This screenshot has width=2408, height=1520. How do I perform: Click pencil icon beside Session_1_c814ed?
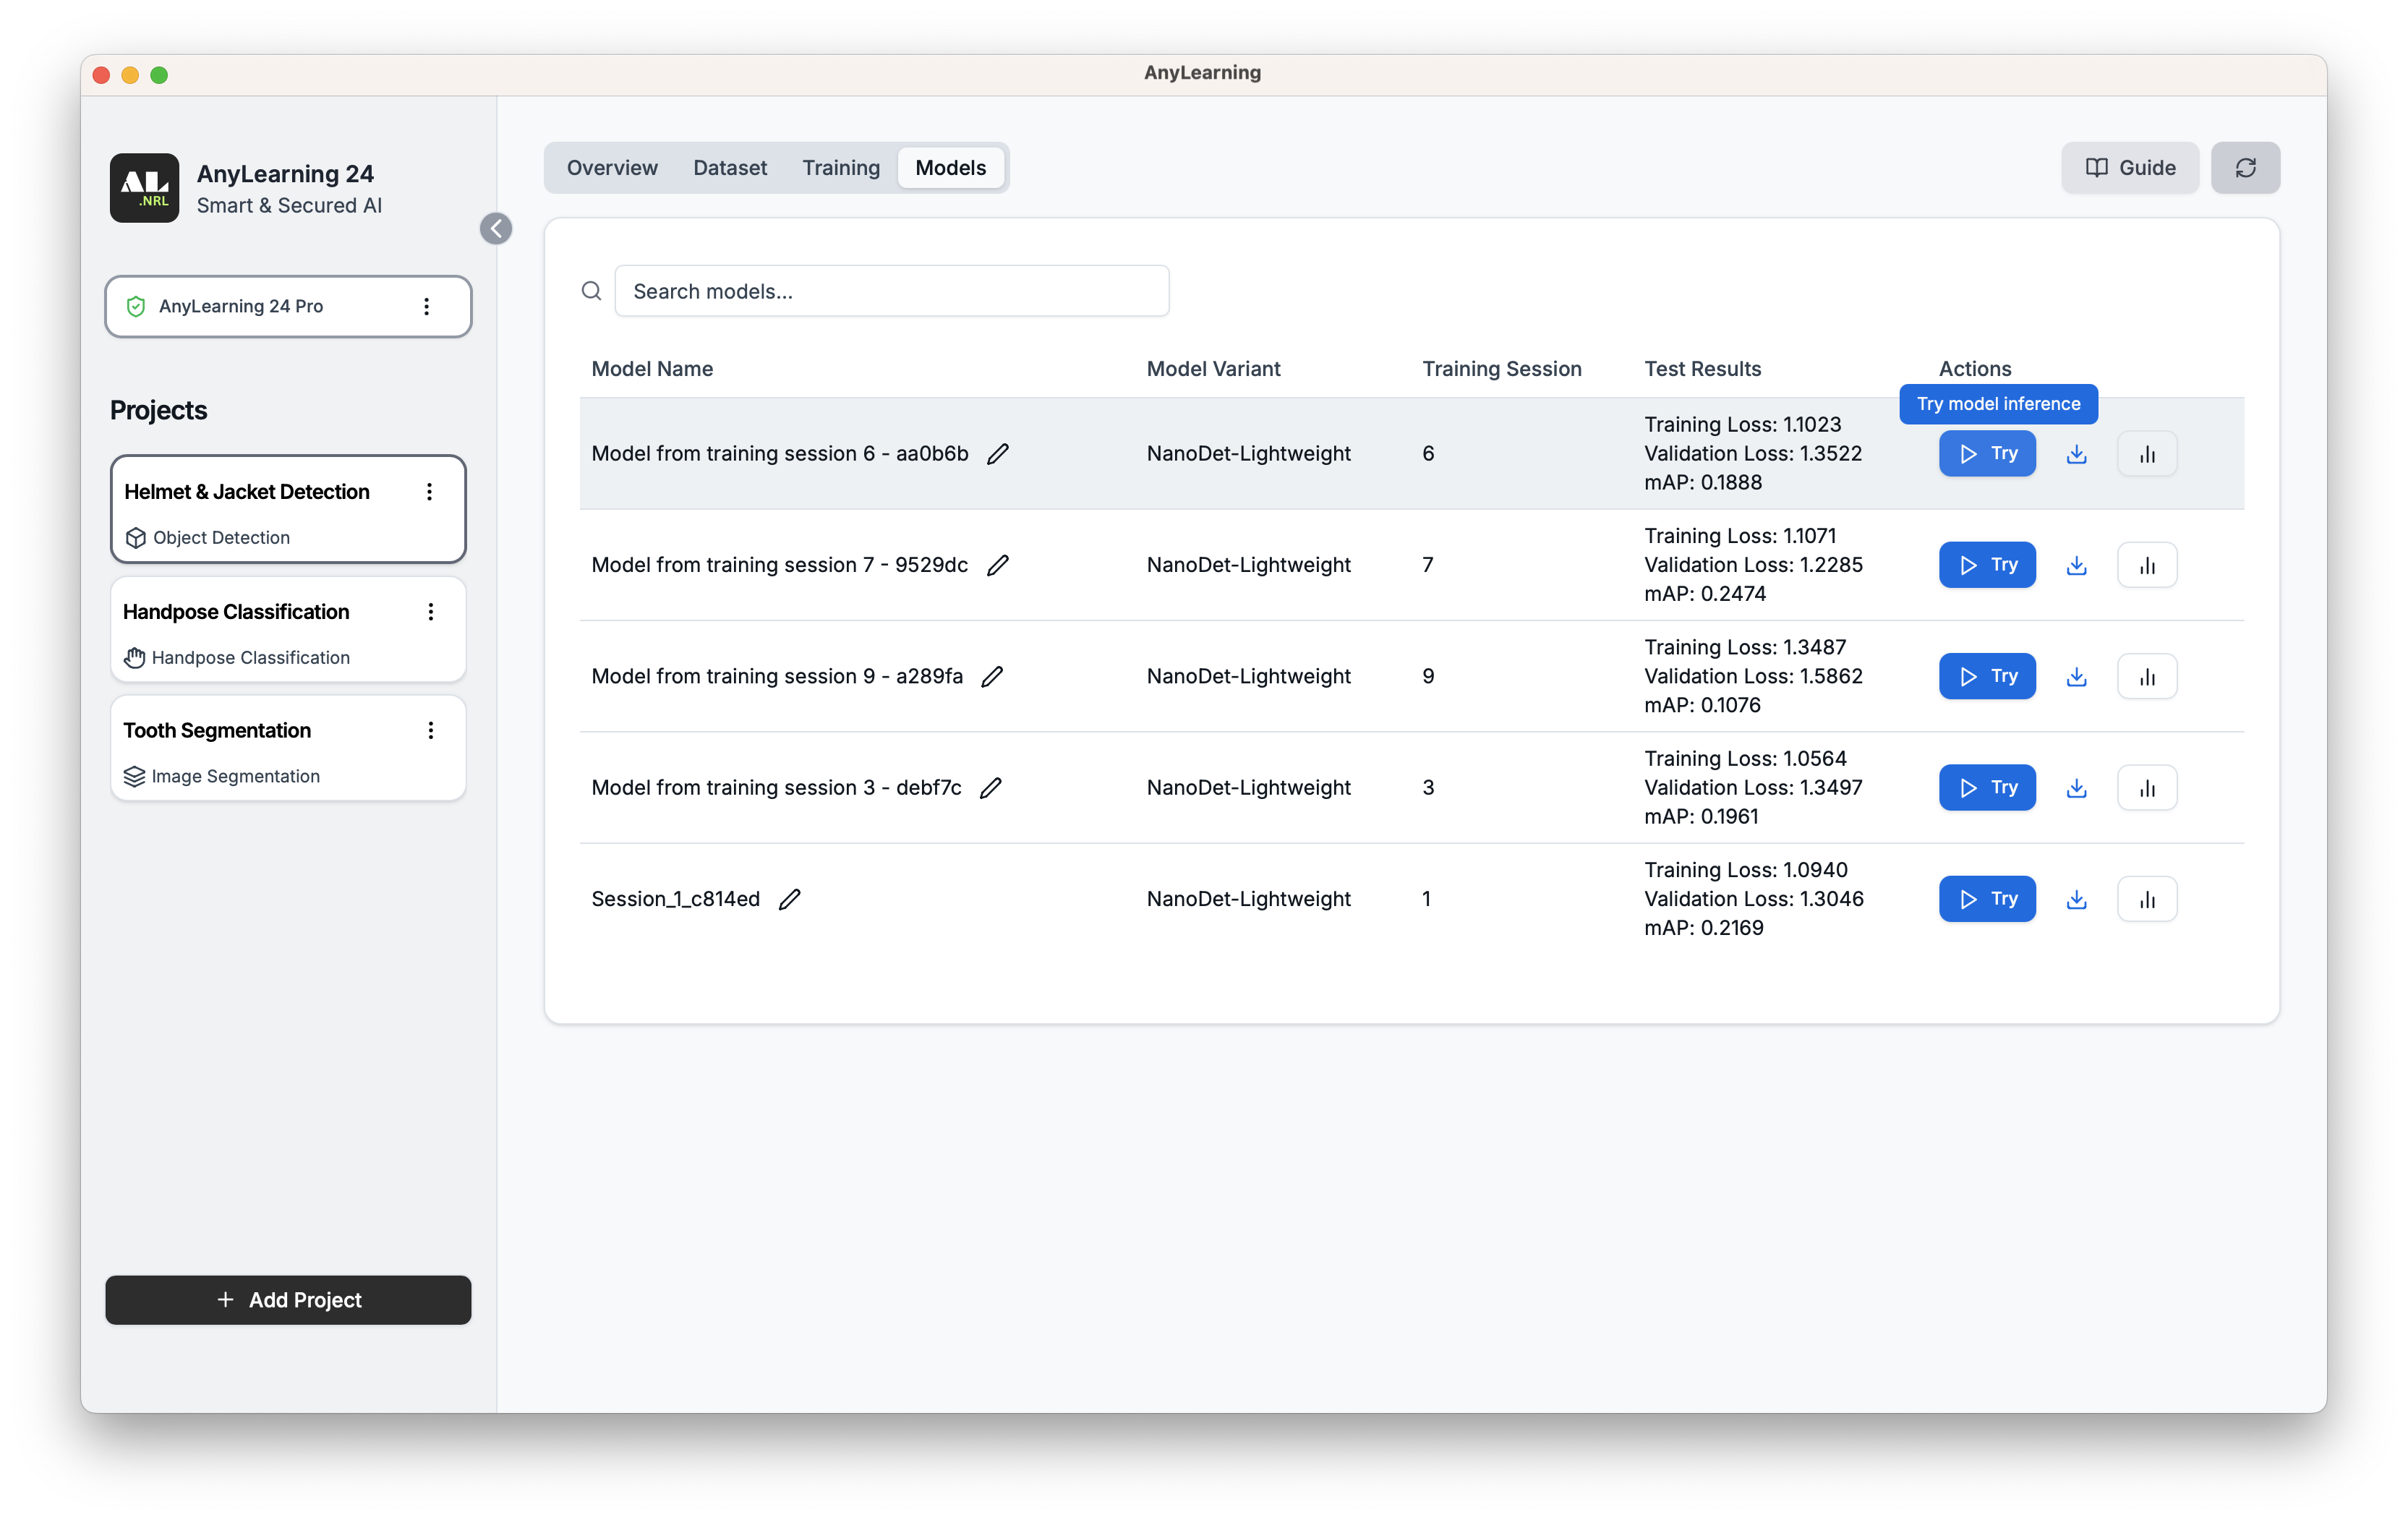789,899
